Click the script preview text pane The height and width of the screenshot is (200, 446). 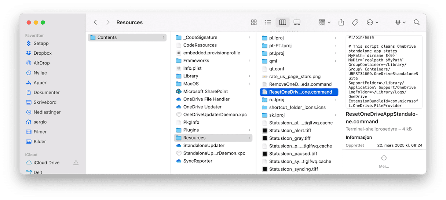click(384, 72)
